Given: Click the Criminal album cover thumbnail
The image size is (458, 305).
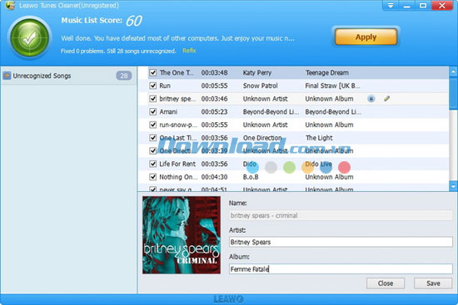Looking at the screenshot, I should (x=182, y=235).
